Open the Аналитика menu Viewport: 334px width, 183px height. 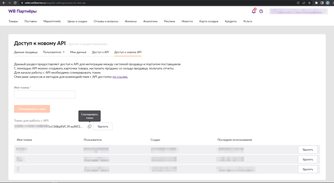point(150,21)
